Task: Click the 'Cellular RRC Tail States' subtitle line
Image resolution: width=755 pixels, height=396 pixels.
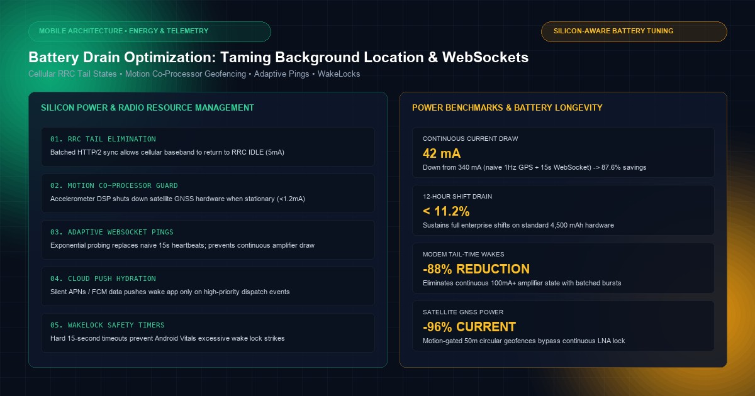Action: [x=194, y=74]
